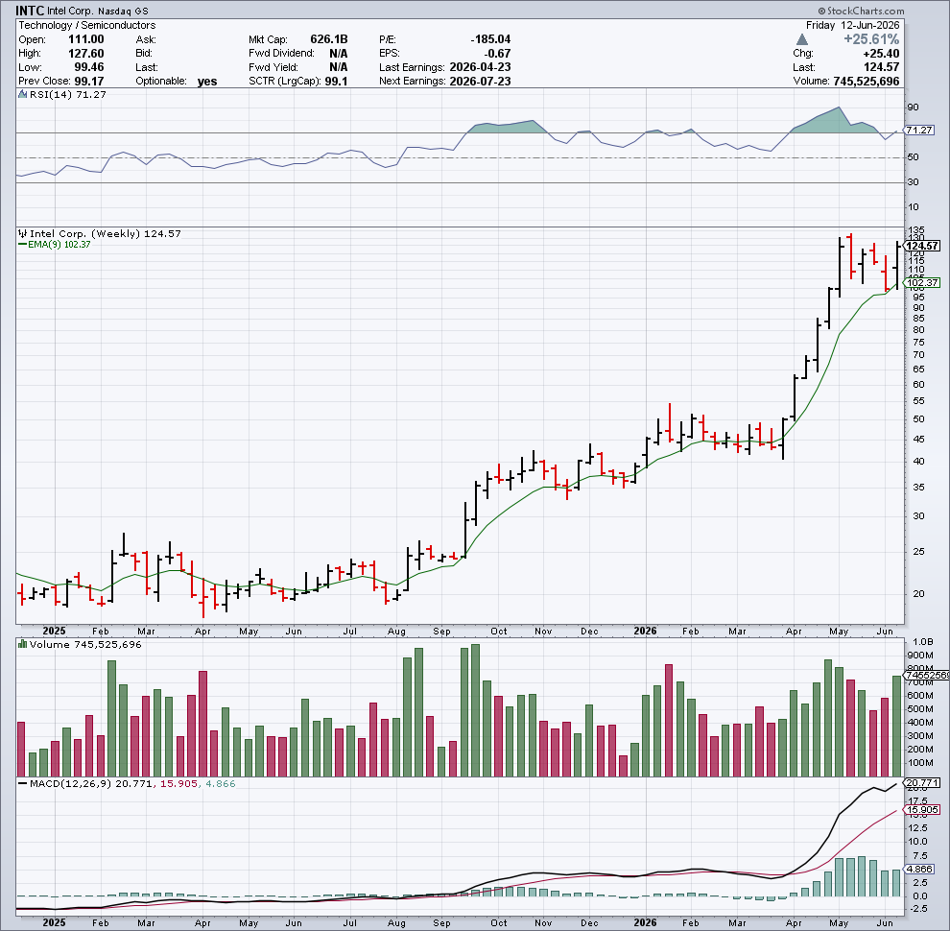950x931 pixels.
Task: Click the volume bars icon in Volume panel
Action: click(x=22, y=644)
